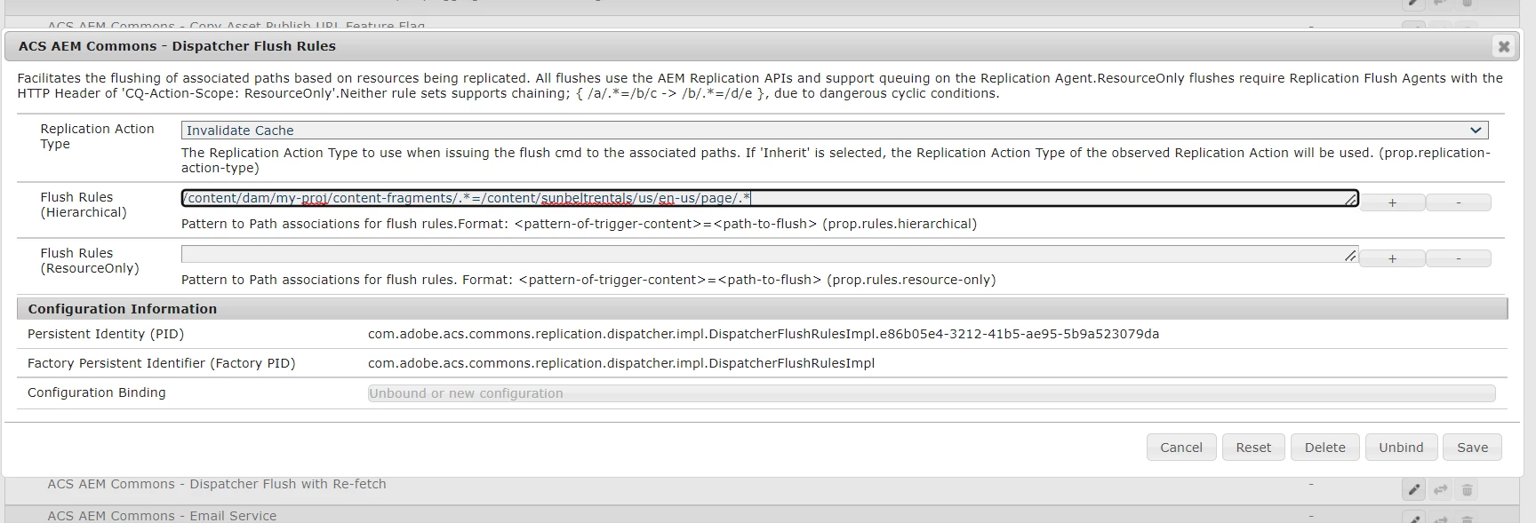
Task: Edit Dispatcher Flush with Re-fetch using pencil icon
Action: [x=1413, y=489]
